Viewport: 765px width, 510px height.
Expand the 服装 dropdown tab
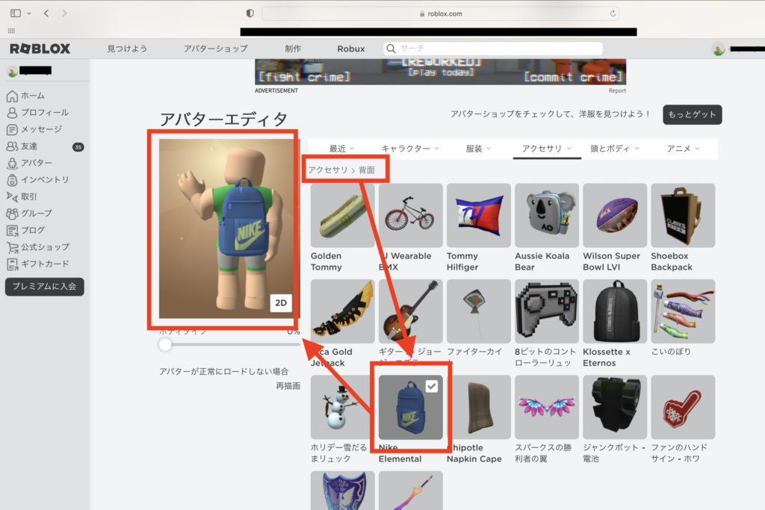coord(478,149)
